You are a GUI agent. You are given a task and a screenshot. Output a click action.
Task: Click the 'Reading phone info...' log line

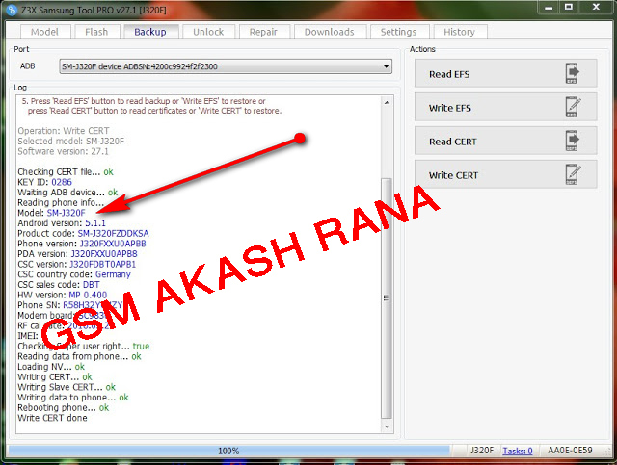61,202
